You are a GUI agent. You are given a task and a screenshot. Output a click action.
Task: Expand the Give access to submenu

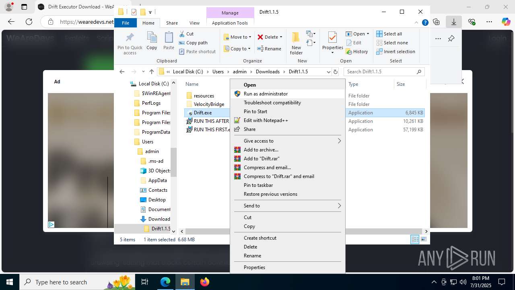point(288,141)
